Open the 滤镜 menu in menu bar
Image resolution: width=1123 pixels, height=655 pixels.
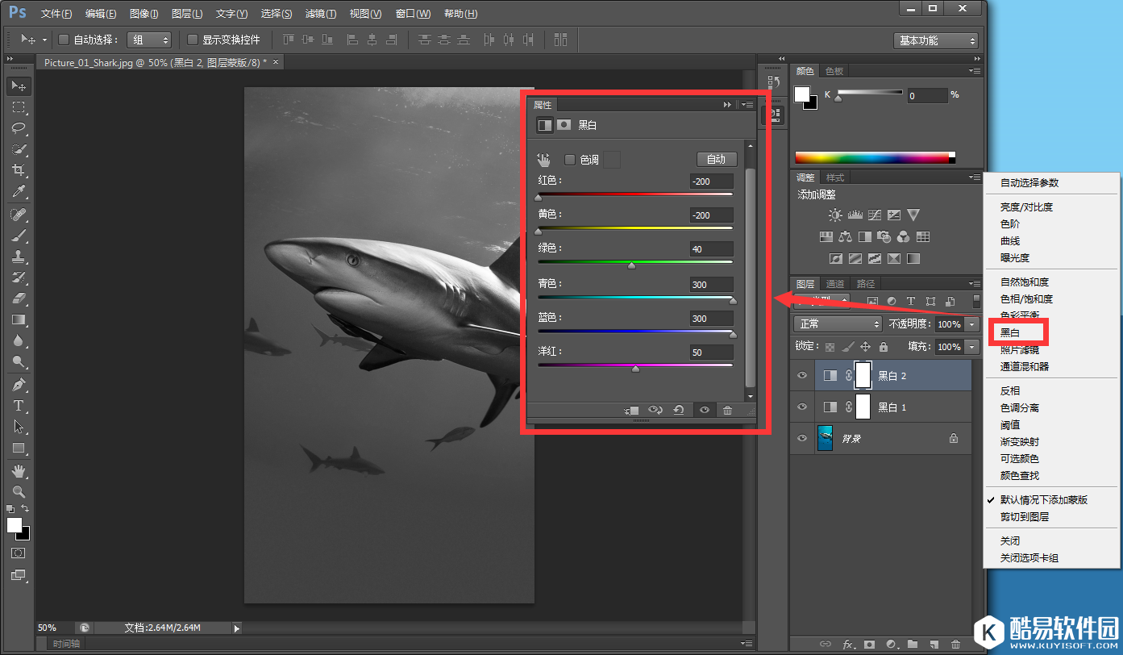coord(321,14)
